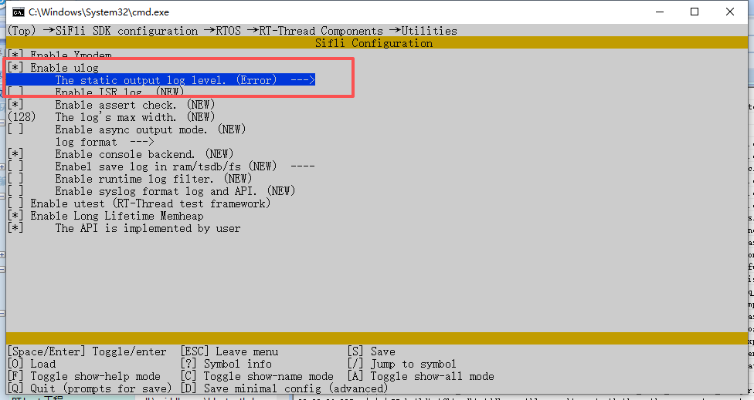Click the cmd.exe icon in title bar

(x=17, y=12)
